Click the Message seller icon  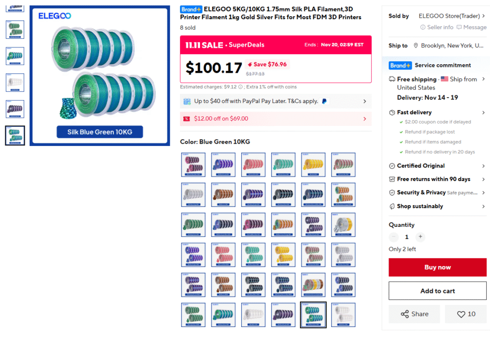459,27
